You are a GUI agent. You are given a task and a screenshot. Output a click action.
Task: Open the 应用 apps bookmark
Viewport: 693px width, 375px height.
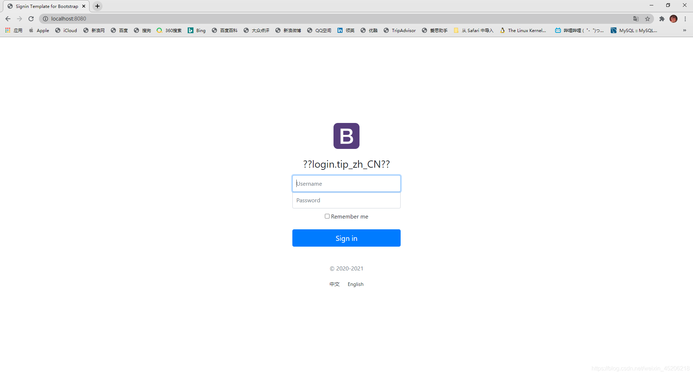14,30
